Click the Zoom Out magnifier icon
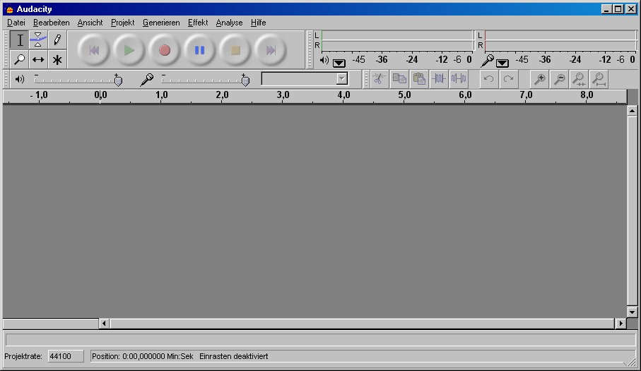Image resolution: width=641 pixels, height=371 pixels. pos(559,79)
